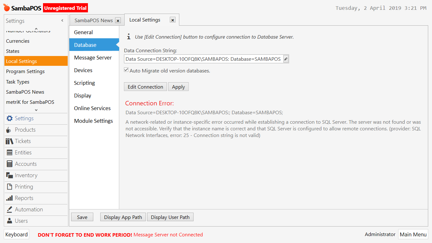Switch to SambaPOS News tab
The width and height of the screenshot is (432, 243).
coord(96,20)
